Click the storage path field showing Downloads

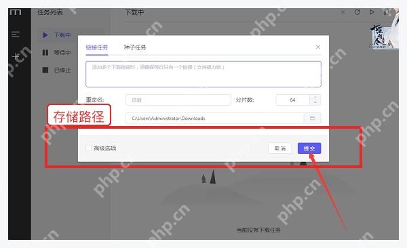click(x=214, y=119)
